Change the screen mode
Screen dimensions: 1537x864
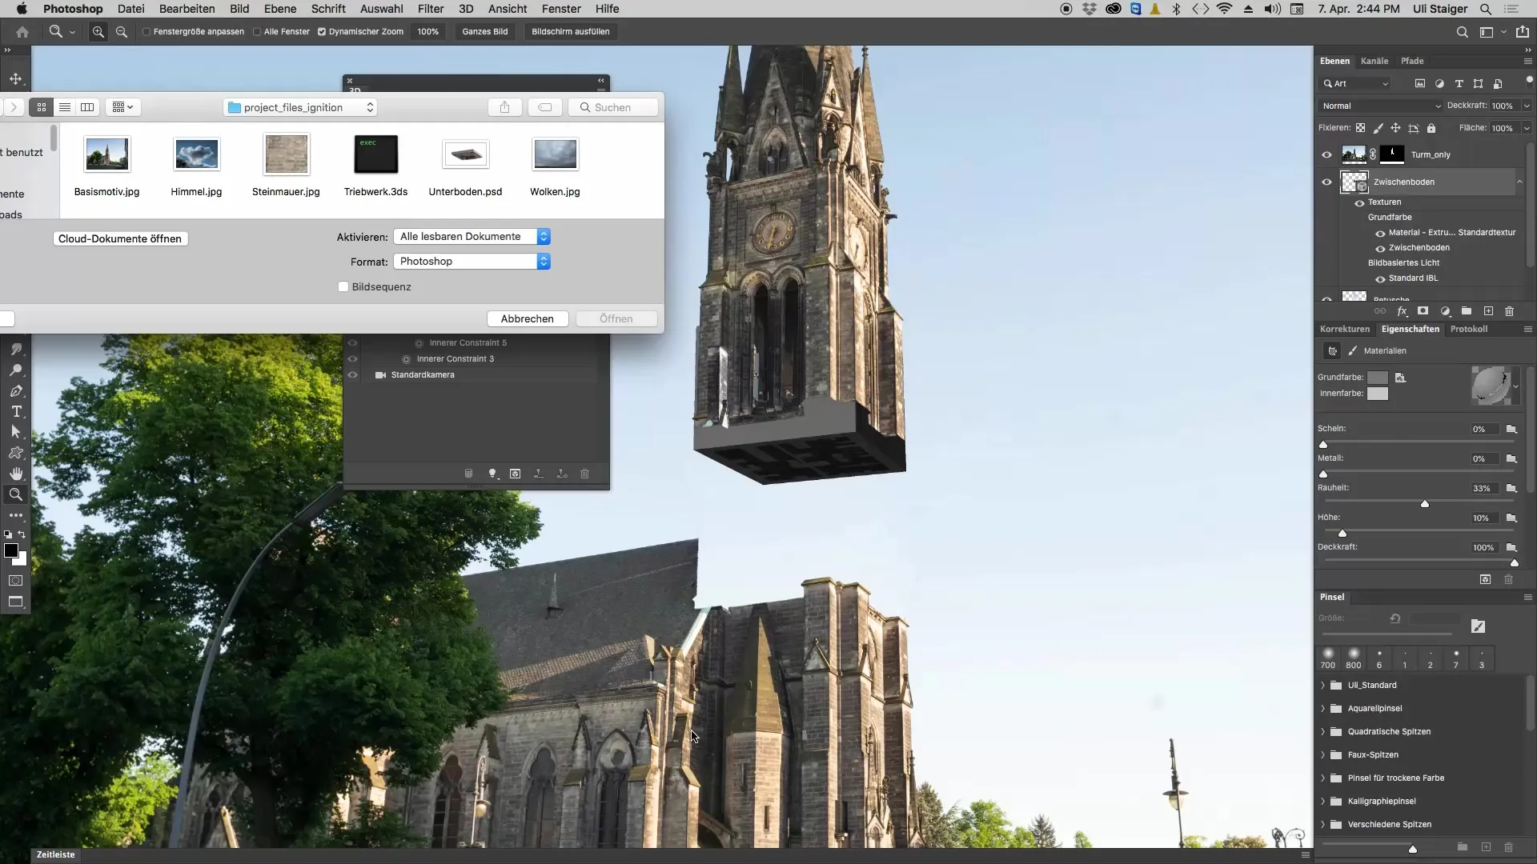click(16, 602)
